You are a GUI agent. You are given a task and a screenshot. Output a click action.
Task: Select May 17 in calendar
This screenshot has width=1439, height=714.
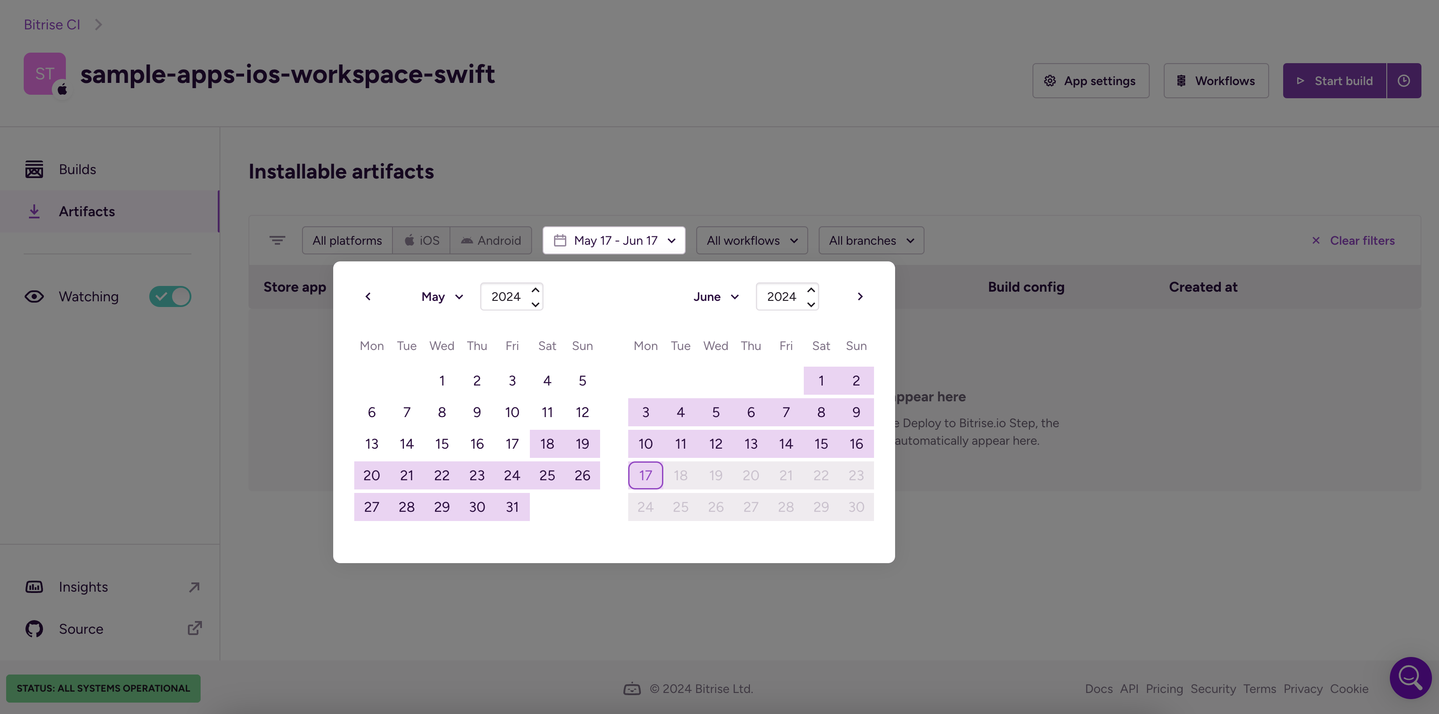(512, 444)
